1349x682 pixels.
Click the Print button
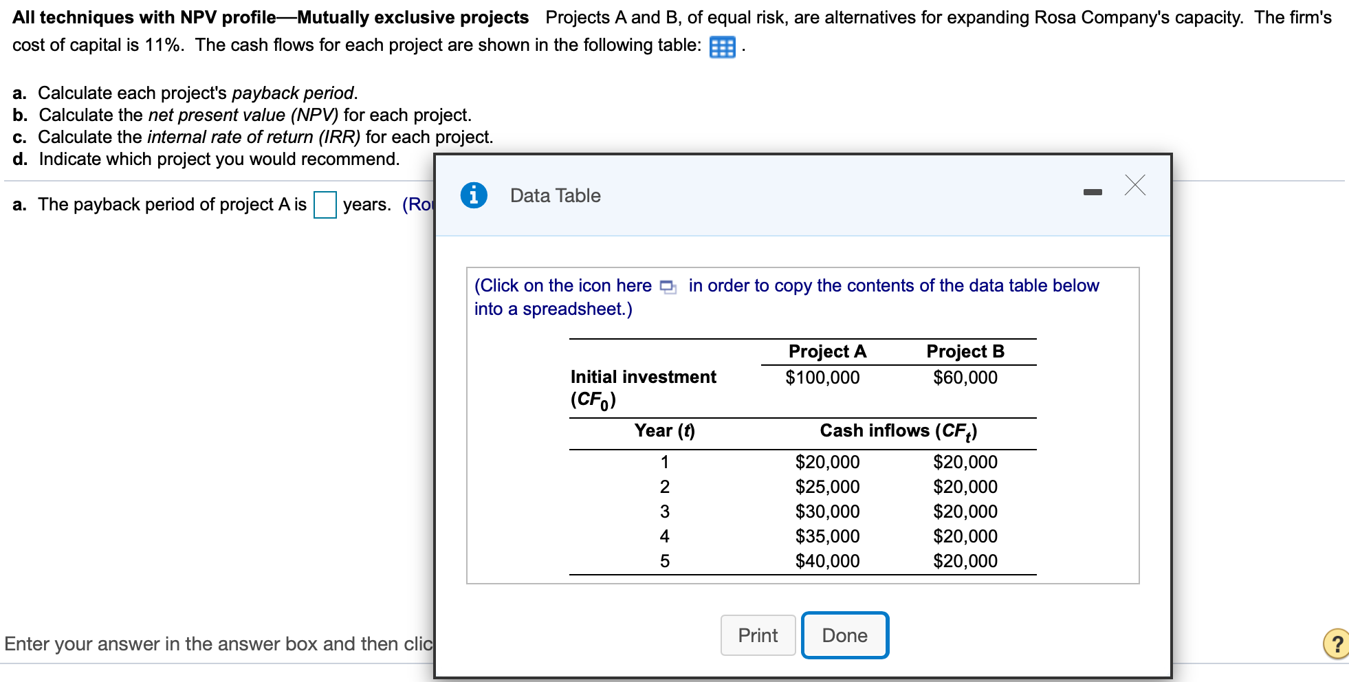(757, 635)
